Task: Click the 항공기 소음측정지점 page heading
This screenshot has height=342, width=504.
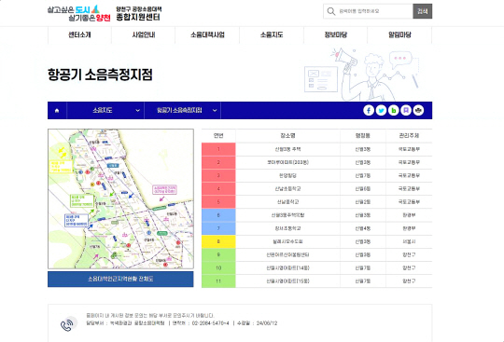Action: coord(100,75)
